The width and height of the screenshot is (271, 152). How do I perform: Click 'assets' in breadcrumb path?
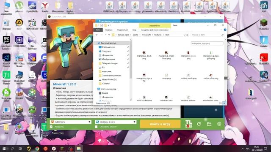pyautogui.click(x=135, y=35)
